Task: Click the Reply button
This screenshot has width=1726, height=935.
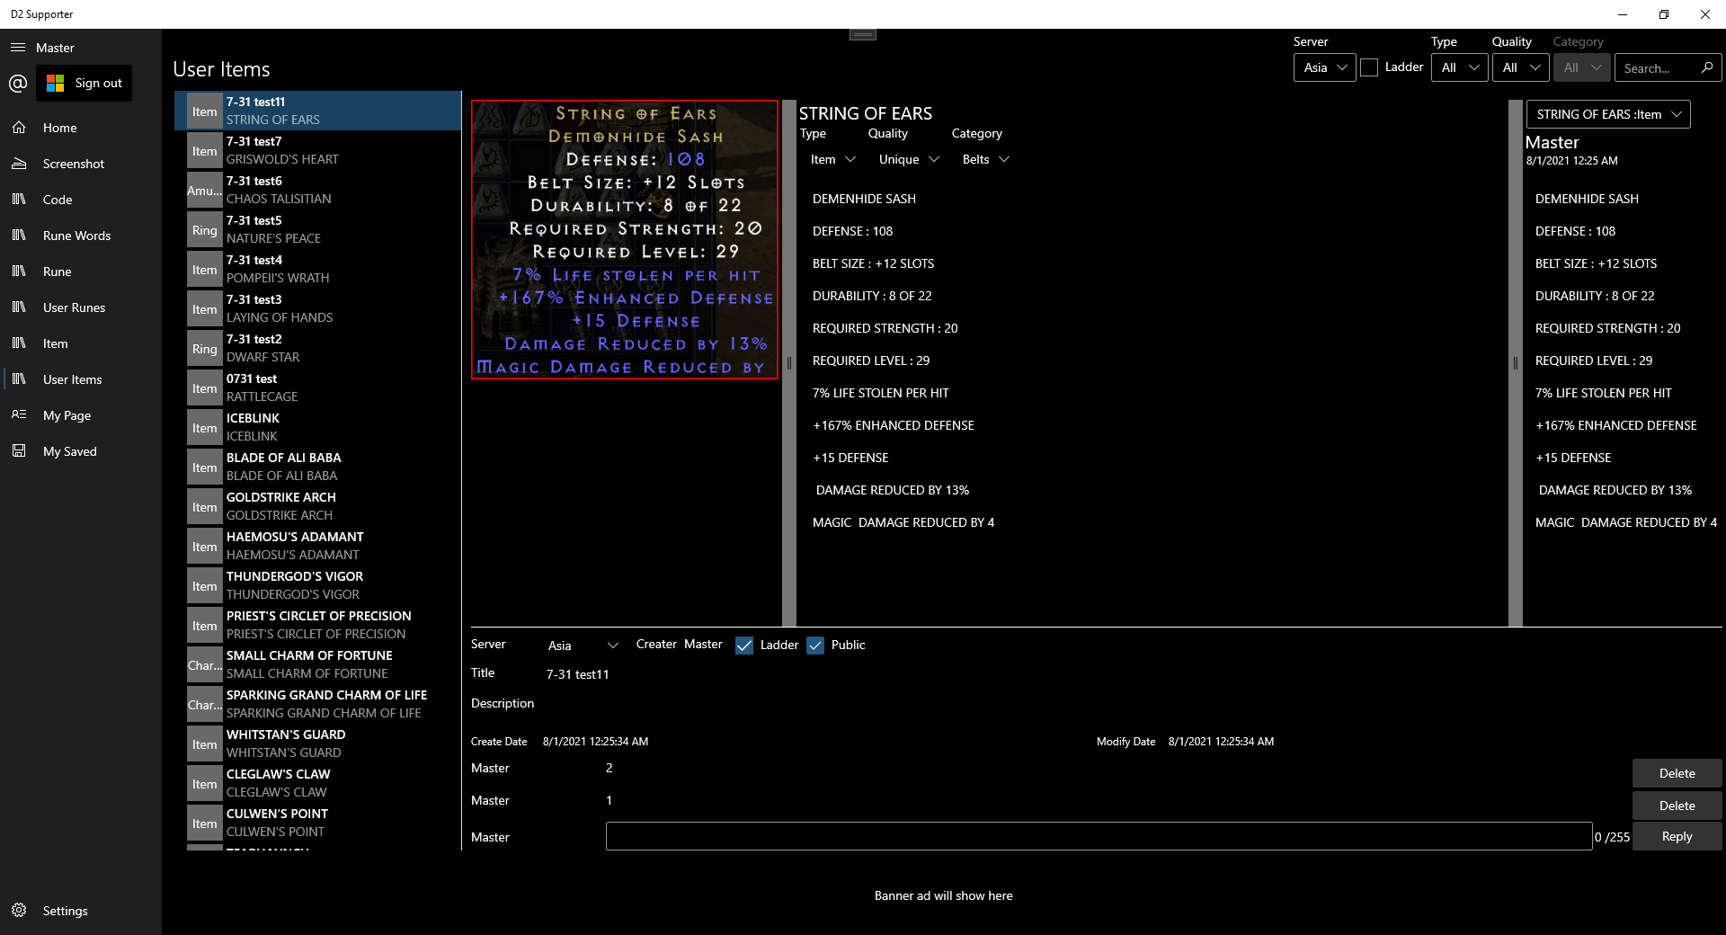Action: coord(1677,836)
